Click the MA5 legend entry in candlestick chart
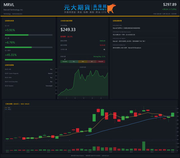The width and height of the screenshot is (180, 158). pyautogui.click(x=8, y=108)
